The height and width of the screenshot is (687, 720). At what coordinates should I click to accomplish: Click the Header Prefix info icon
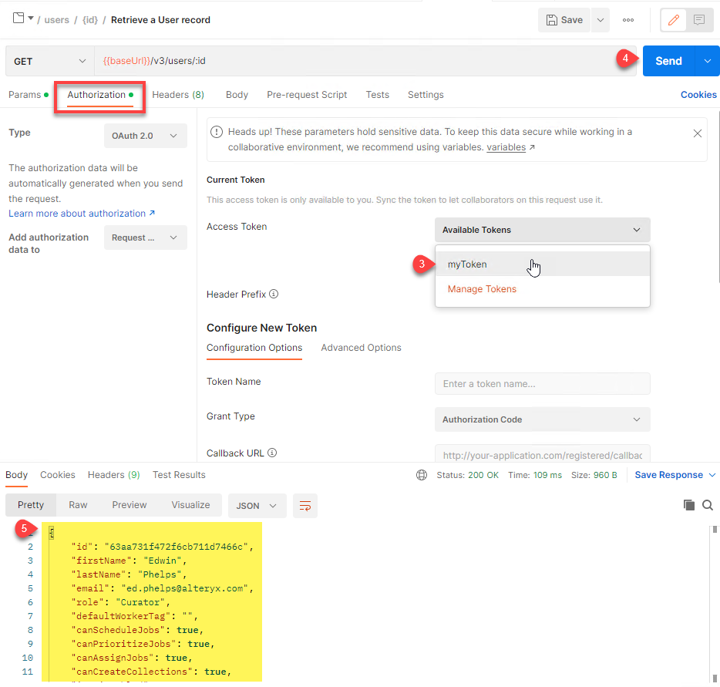coord(273,294)
